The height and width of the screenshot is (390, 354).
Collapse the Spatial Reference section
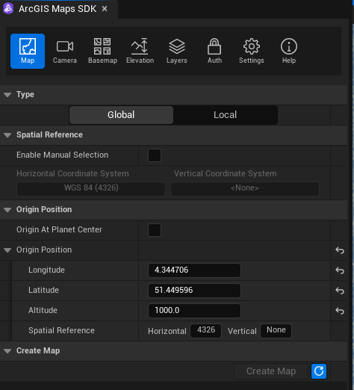[7, 135]
